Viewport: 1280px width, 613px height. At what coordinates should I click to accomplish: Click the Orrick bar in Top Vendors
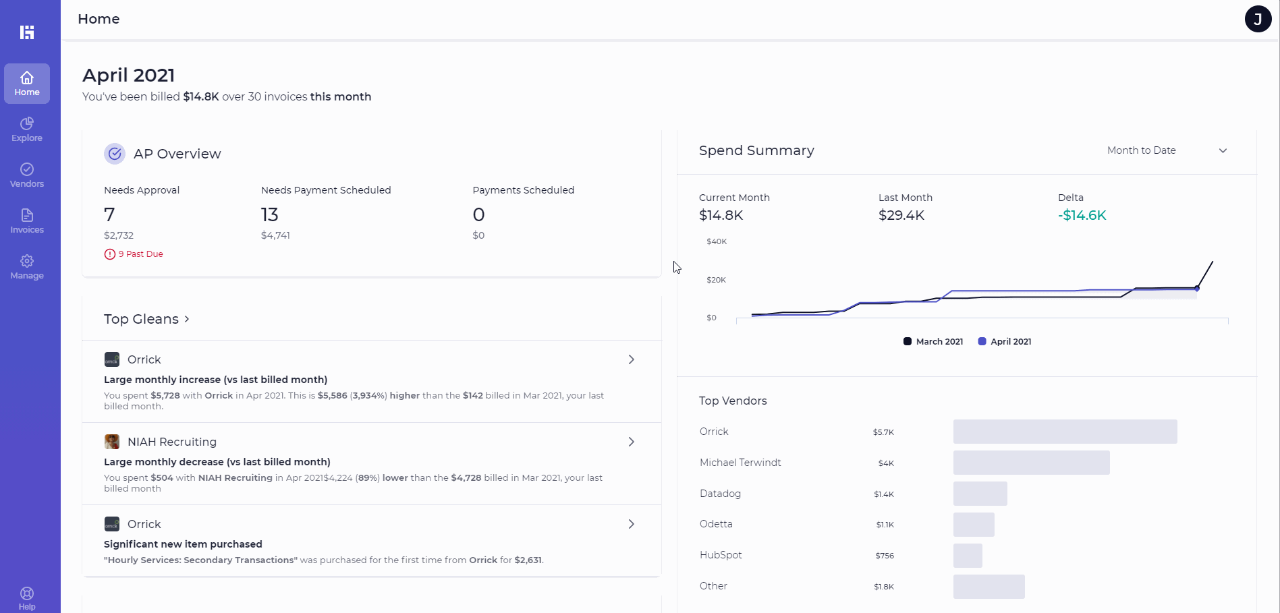pyautogui.click(x=1065, y=432)
